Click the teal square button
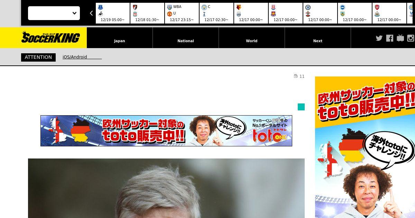415x218 pixels. tap(301, 107)
